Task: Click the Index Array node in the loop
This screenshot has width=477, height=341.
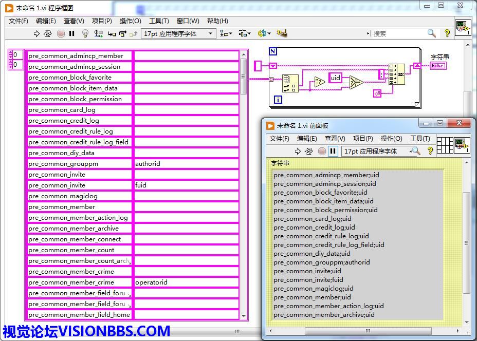Action: (x=290, y=83)
